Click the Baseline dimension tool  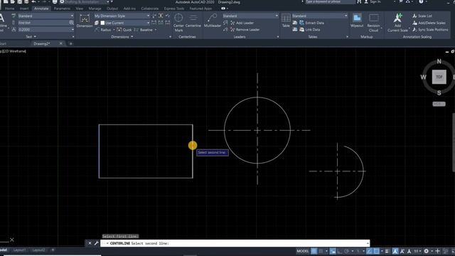(x=144, y=30)
